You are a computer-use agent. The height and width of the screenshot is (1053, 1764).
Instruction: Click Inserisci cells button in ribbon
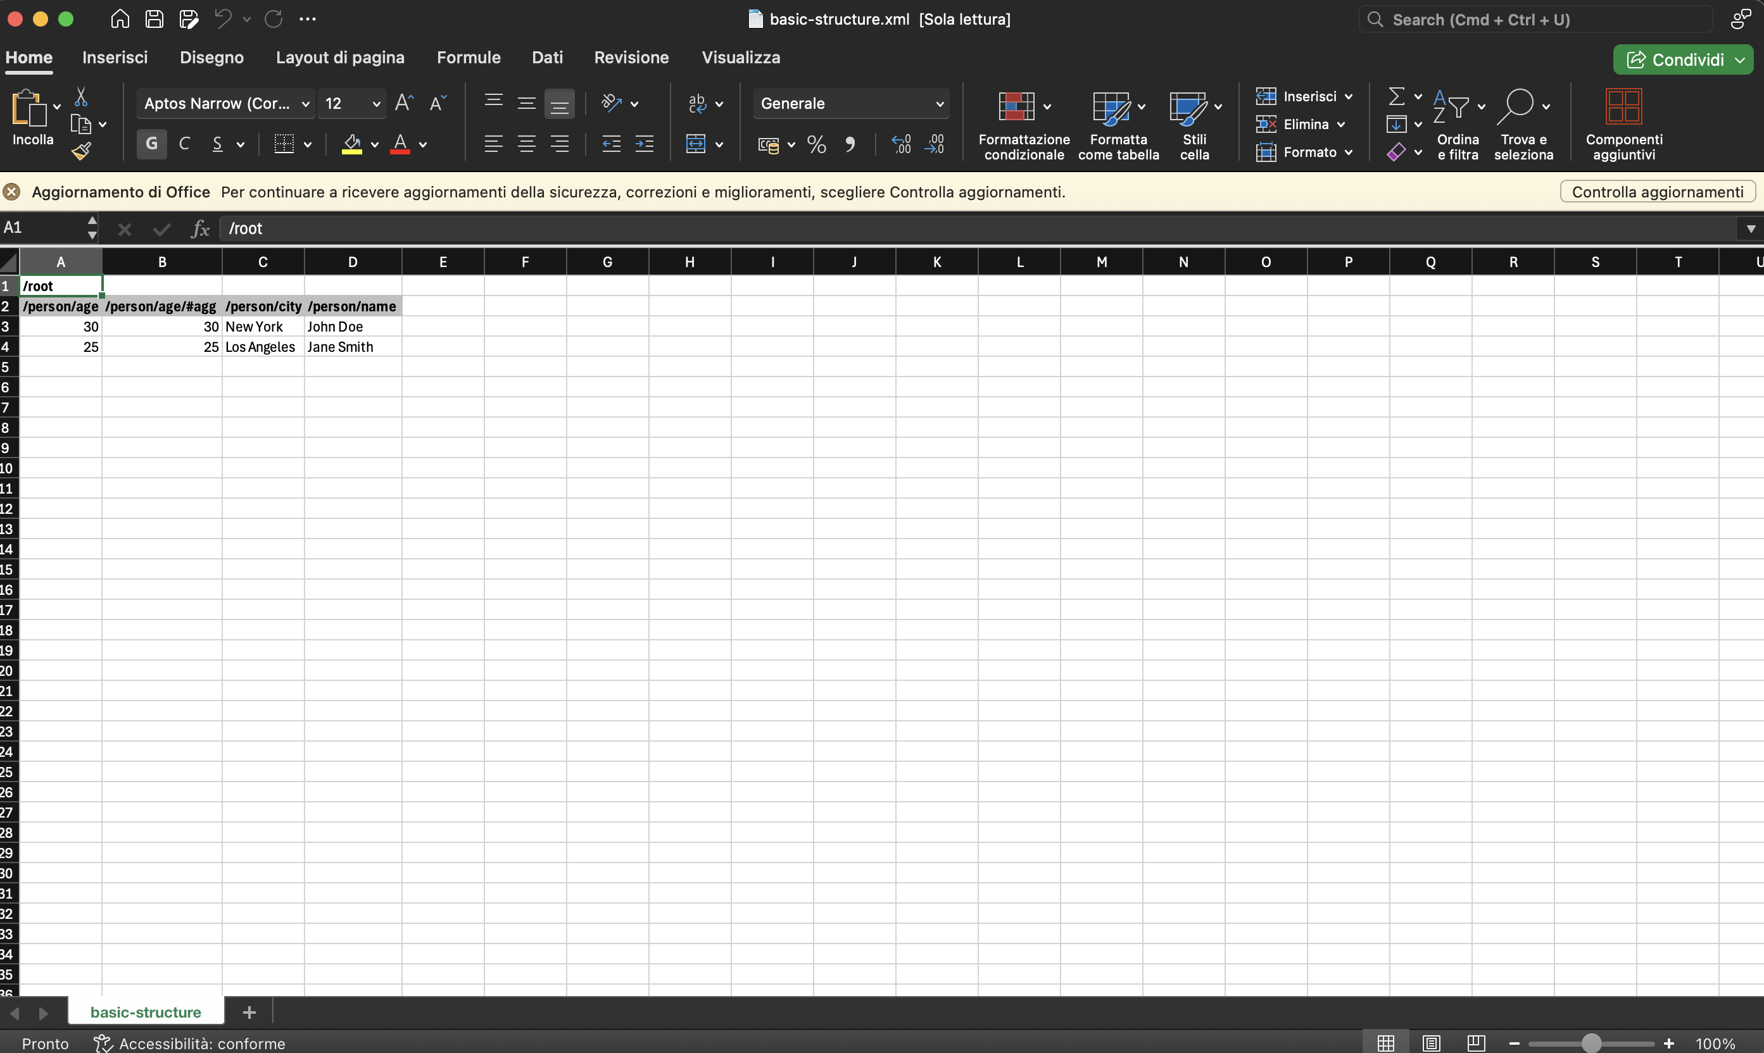[1303, 96]
